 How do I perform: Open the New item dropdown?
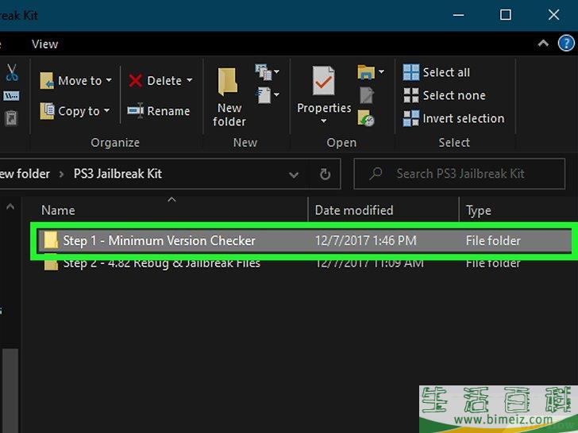click(x=268, y=72)
